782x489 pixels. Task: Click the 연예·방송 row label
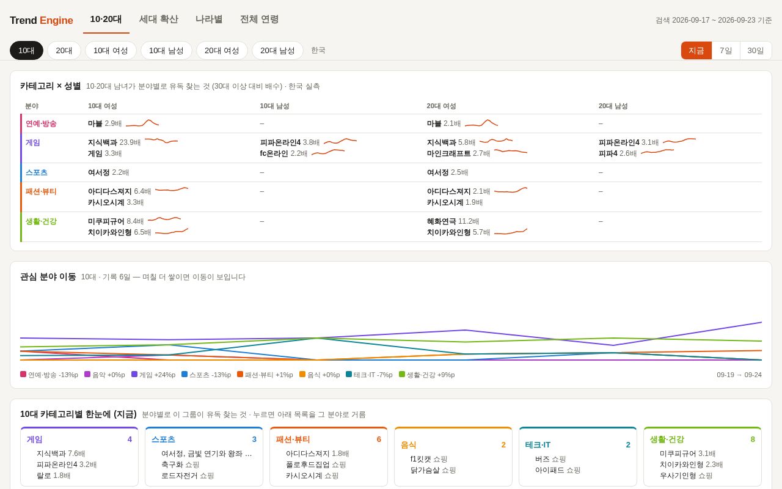[41, 123]
